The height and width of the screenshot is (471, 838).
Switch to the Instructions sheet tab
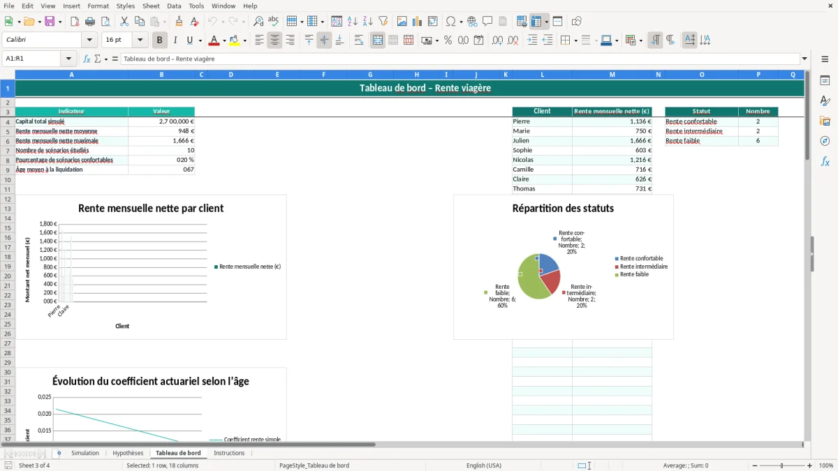[229, 453]
